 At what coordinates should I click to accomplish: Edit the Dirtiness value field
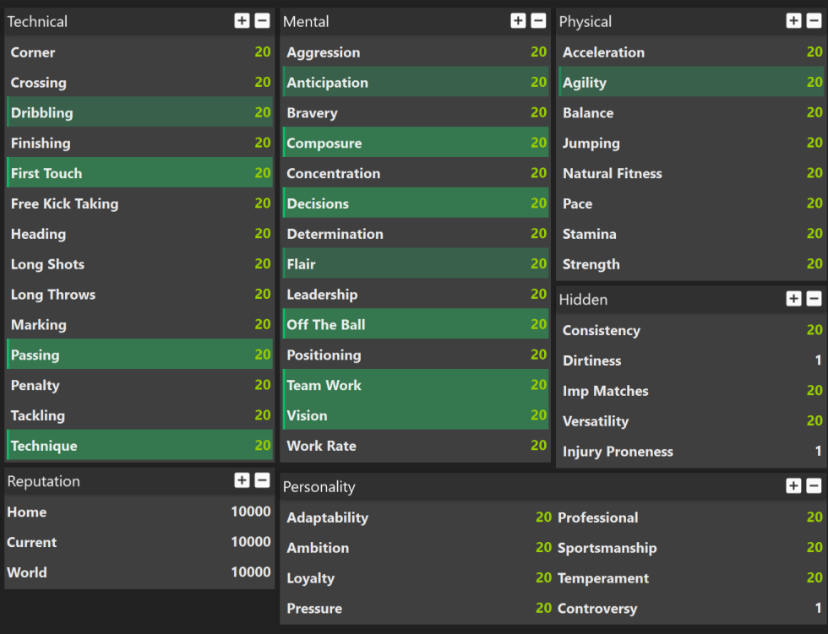point(818,360)
